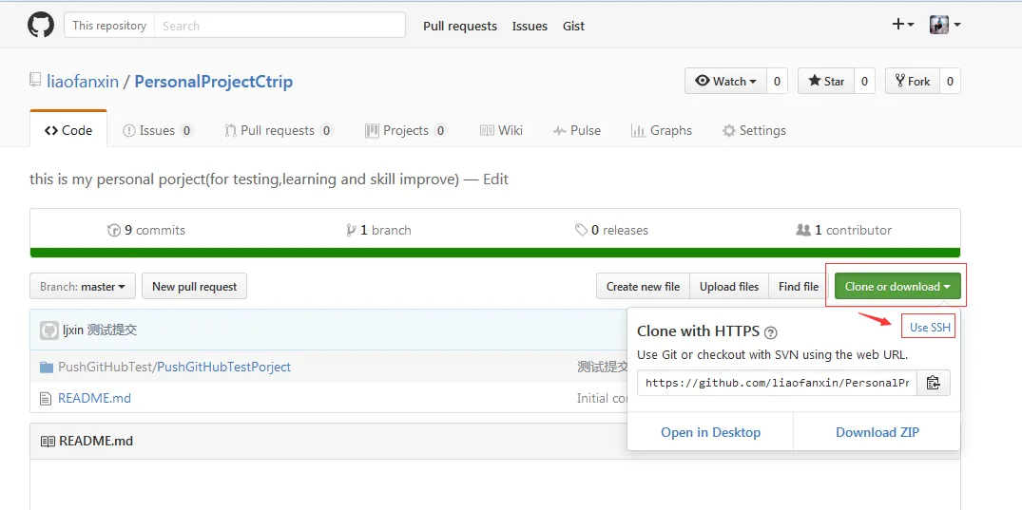Switch to the Pulse tab
1022x510 pixels.
coord(577,130)
